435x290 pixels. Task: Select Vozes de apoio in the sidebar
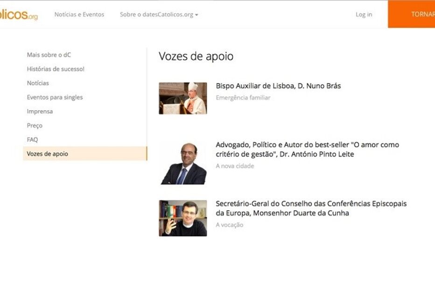[47, 153]
